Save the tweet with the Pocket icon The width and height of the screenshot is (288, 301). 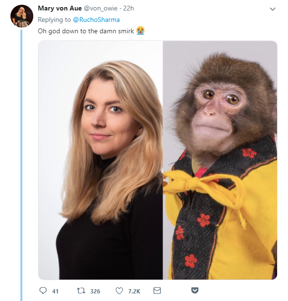coord(195,291)
